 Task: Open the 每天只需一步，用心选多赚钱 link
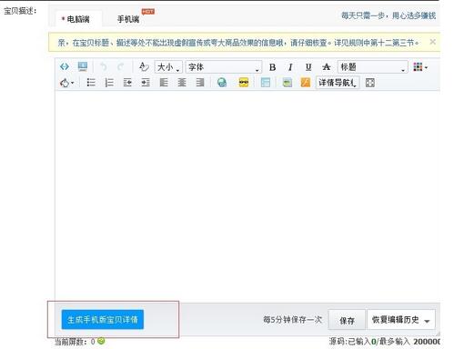(388, 15)
